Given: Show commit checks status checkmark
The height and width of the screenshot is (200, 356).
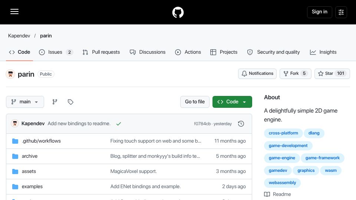Looking at the screenshot, I should point(119,124).
